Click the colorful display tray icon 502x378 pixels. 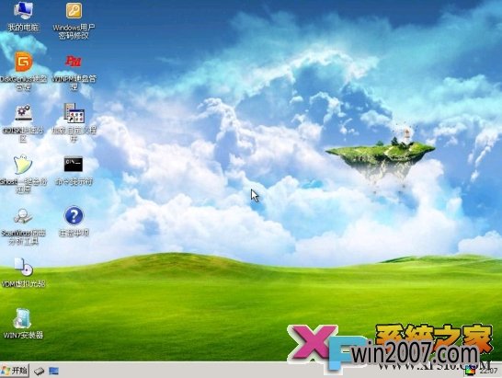[x=471, y=371]
